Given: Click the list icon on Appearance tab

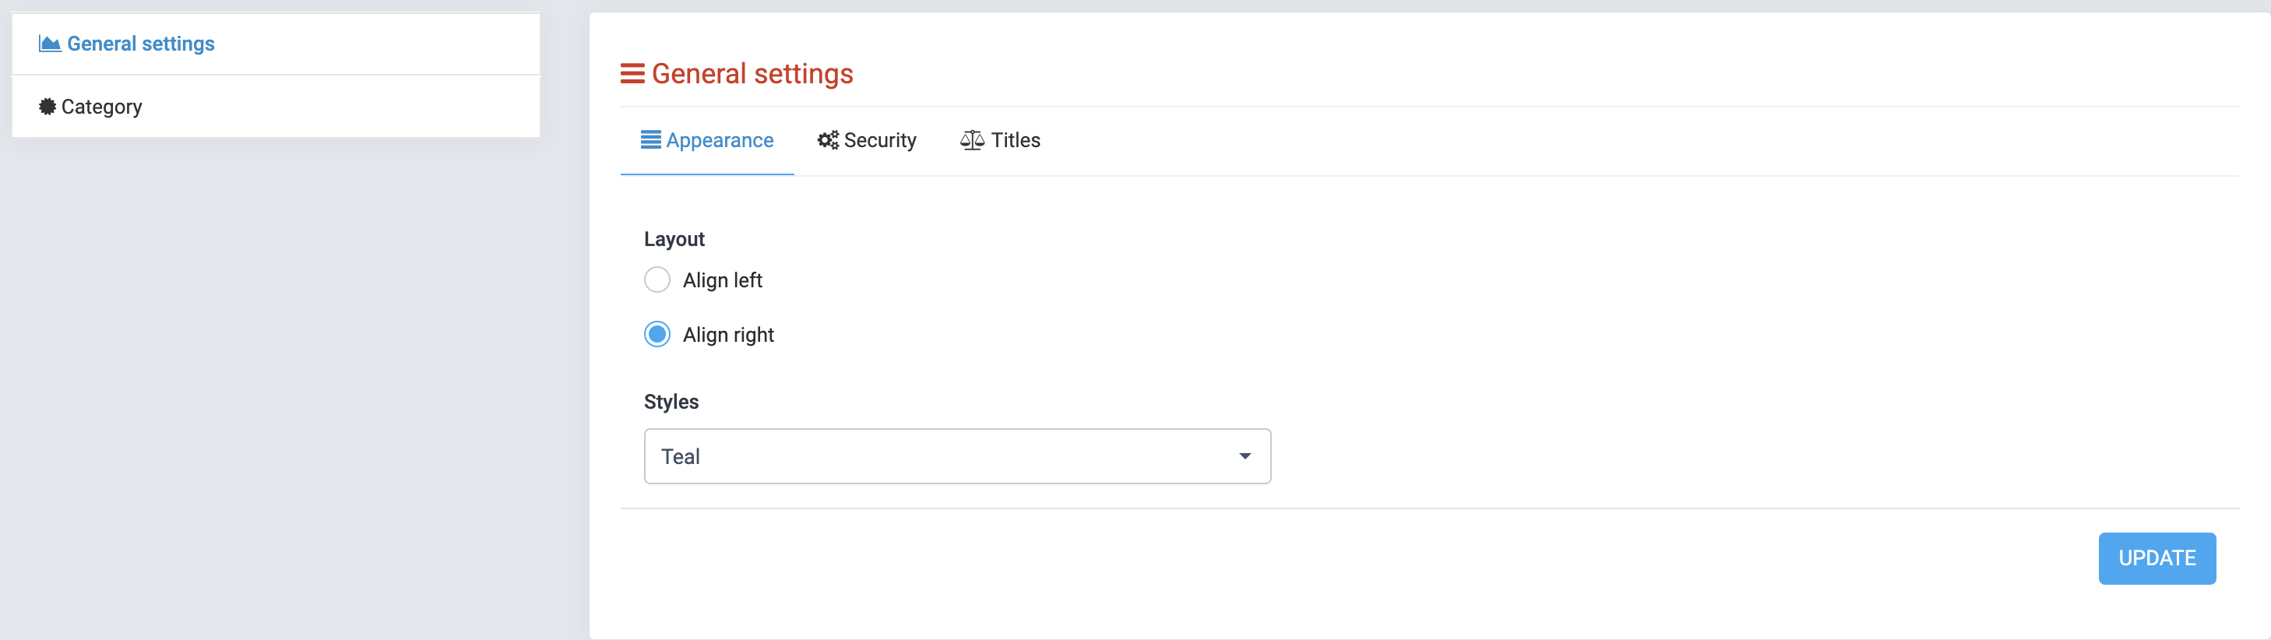Looking at the screenshot, I should click(x=650, y=140).
